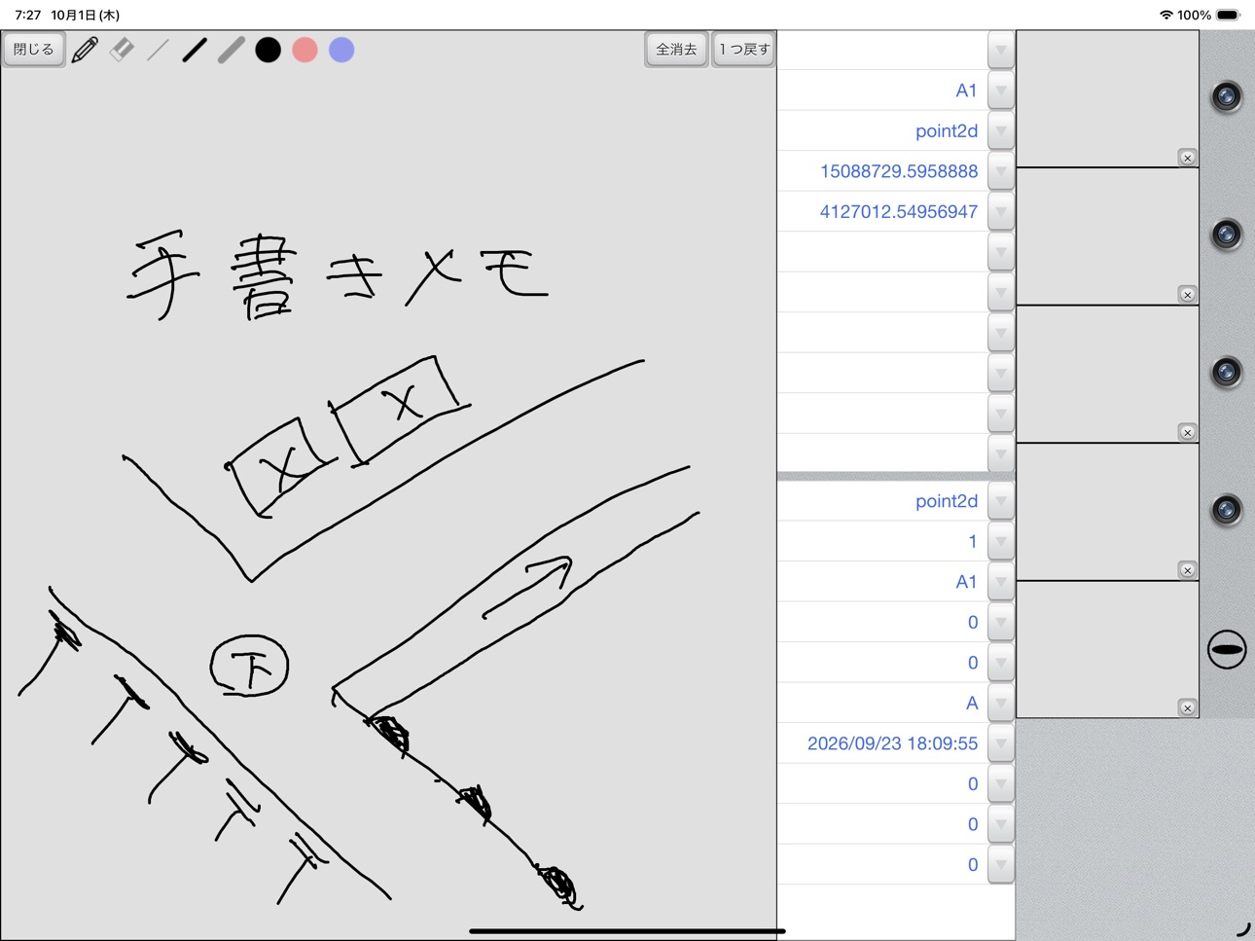Open dropdown beside 15088729.5958888

tap(1001, 171)
